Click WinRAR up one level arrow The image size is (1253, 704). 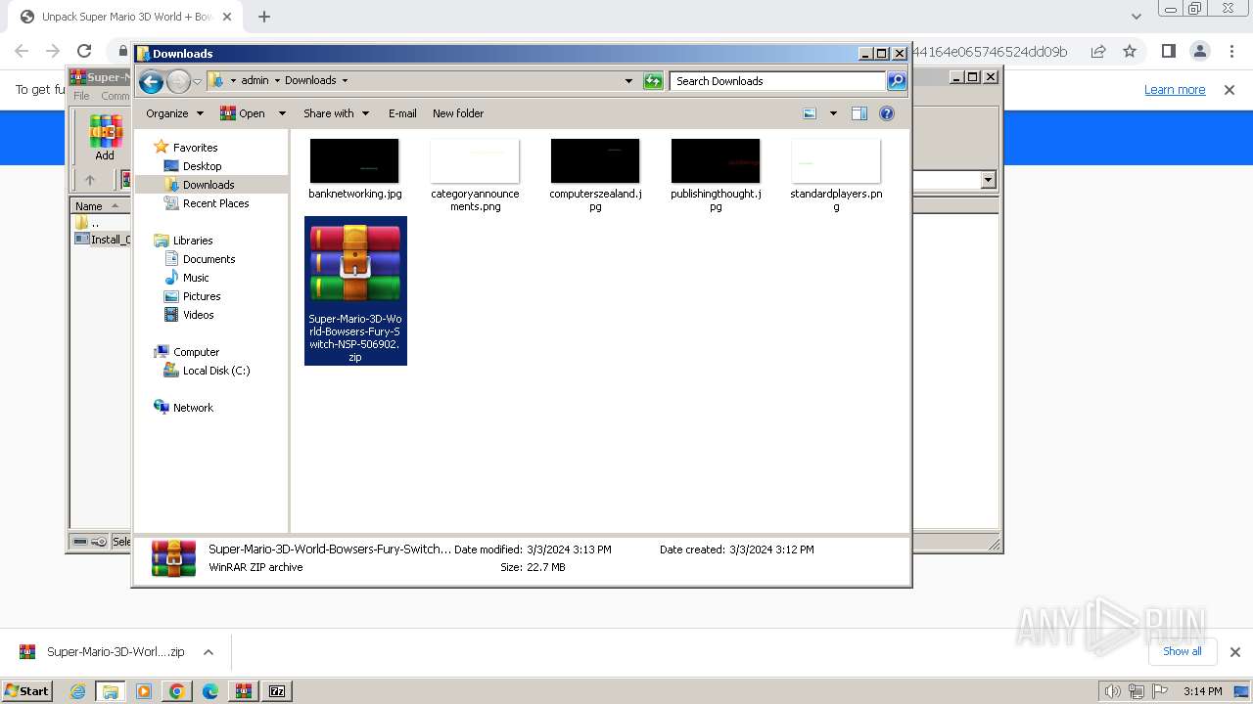tap(90, 180)
